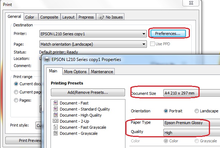Switch to the Layout tab

(x=68, y=17)
